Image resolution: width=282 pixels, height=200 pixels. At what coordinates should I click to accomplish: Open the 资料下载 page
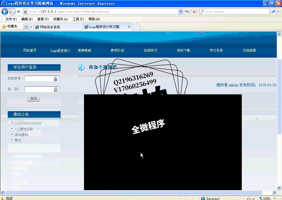(x=183, y=50)
